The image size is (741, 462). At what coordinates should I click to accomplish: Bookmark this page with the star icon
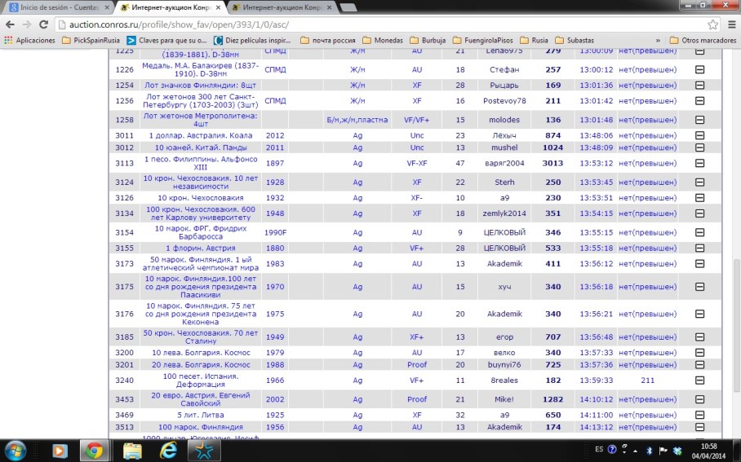click(x=712, y=24)
